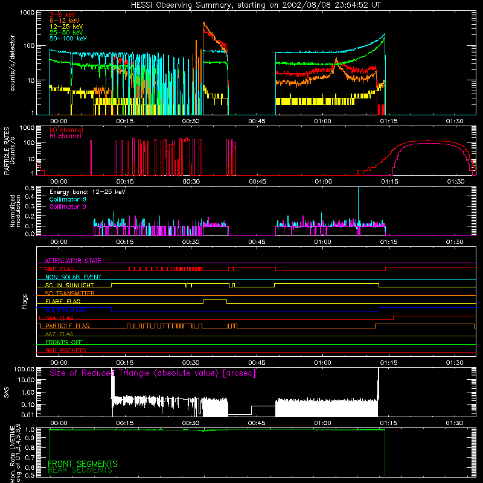Select the orange 6-12 keV legend entry
The image size is (483, 483).
pos(65,21)
